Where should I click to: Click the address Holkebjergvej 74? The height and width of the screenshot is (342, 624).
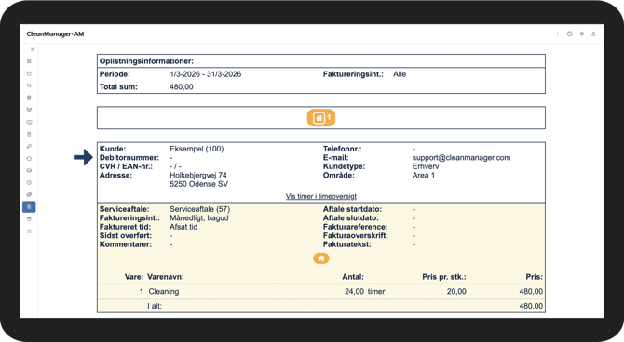pos(198,175)
